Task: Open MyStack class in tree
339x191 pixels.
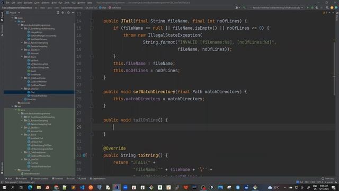Action: [x=33, y=60]
